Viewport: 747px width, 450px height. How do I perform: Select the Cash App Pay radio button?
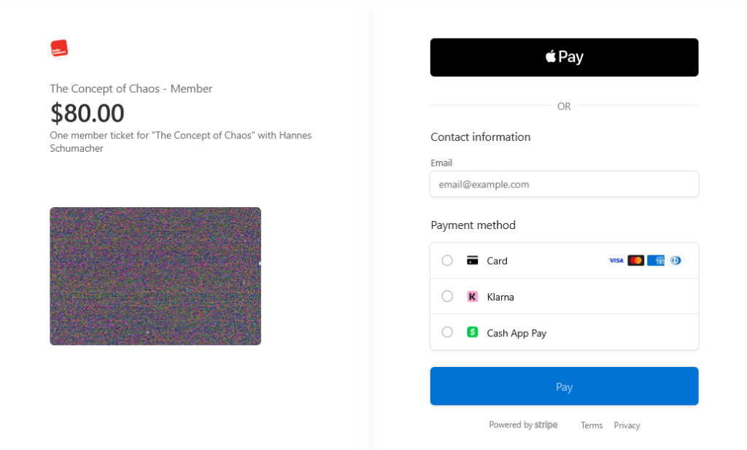pos(447,332)
